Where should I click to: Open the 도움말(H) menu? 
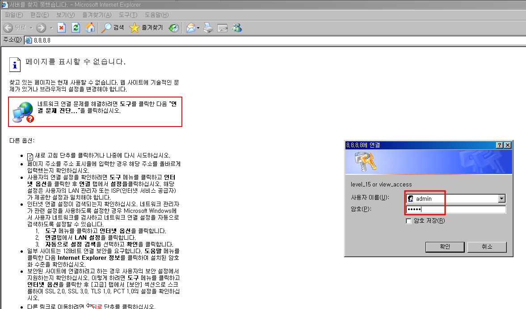[157, 15]
